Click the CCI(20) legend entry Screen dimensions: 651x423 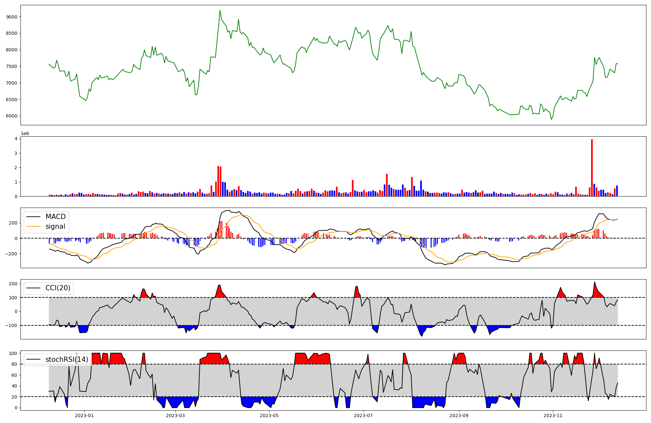point(58,288)
